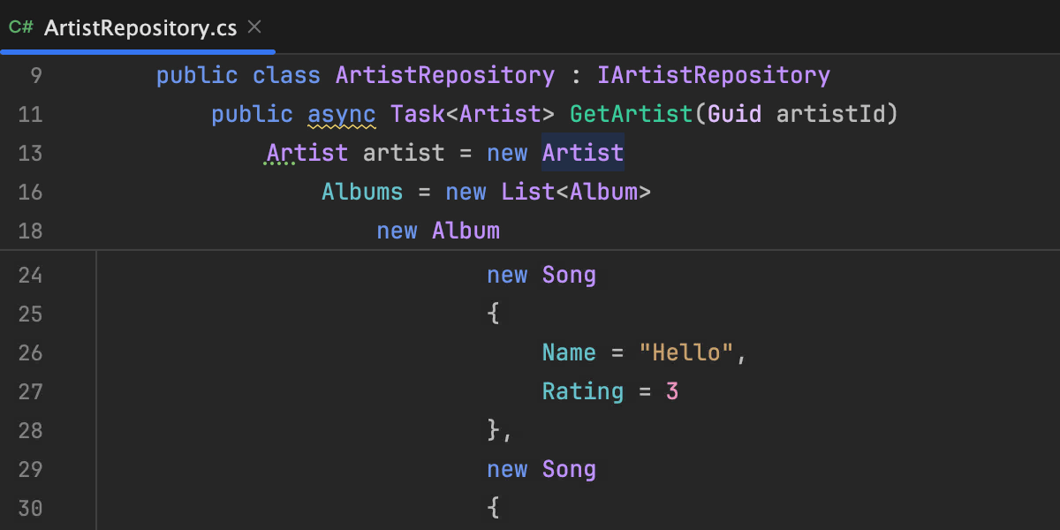
Task: Click the Name property on line 26
Action: [x=569, y=353]
